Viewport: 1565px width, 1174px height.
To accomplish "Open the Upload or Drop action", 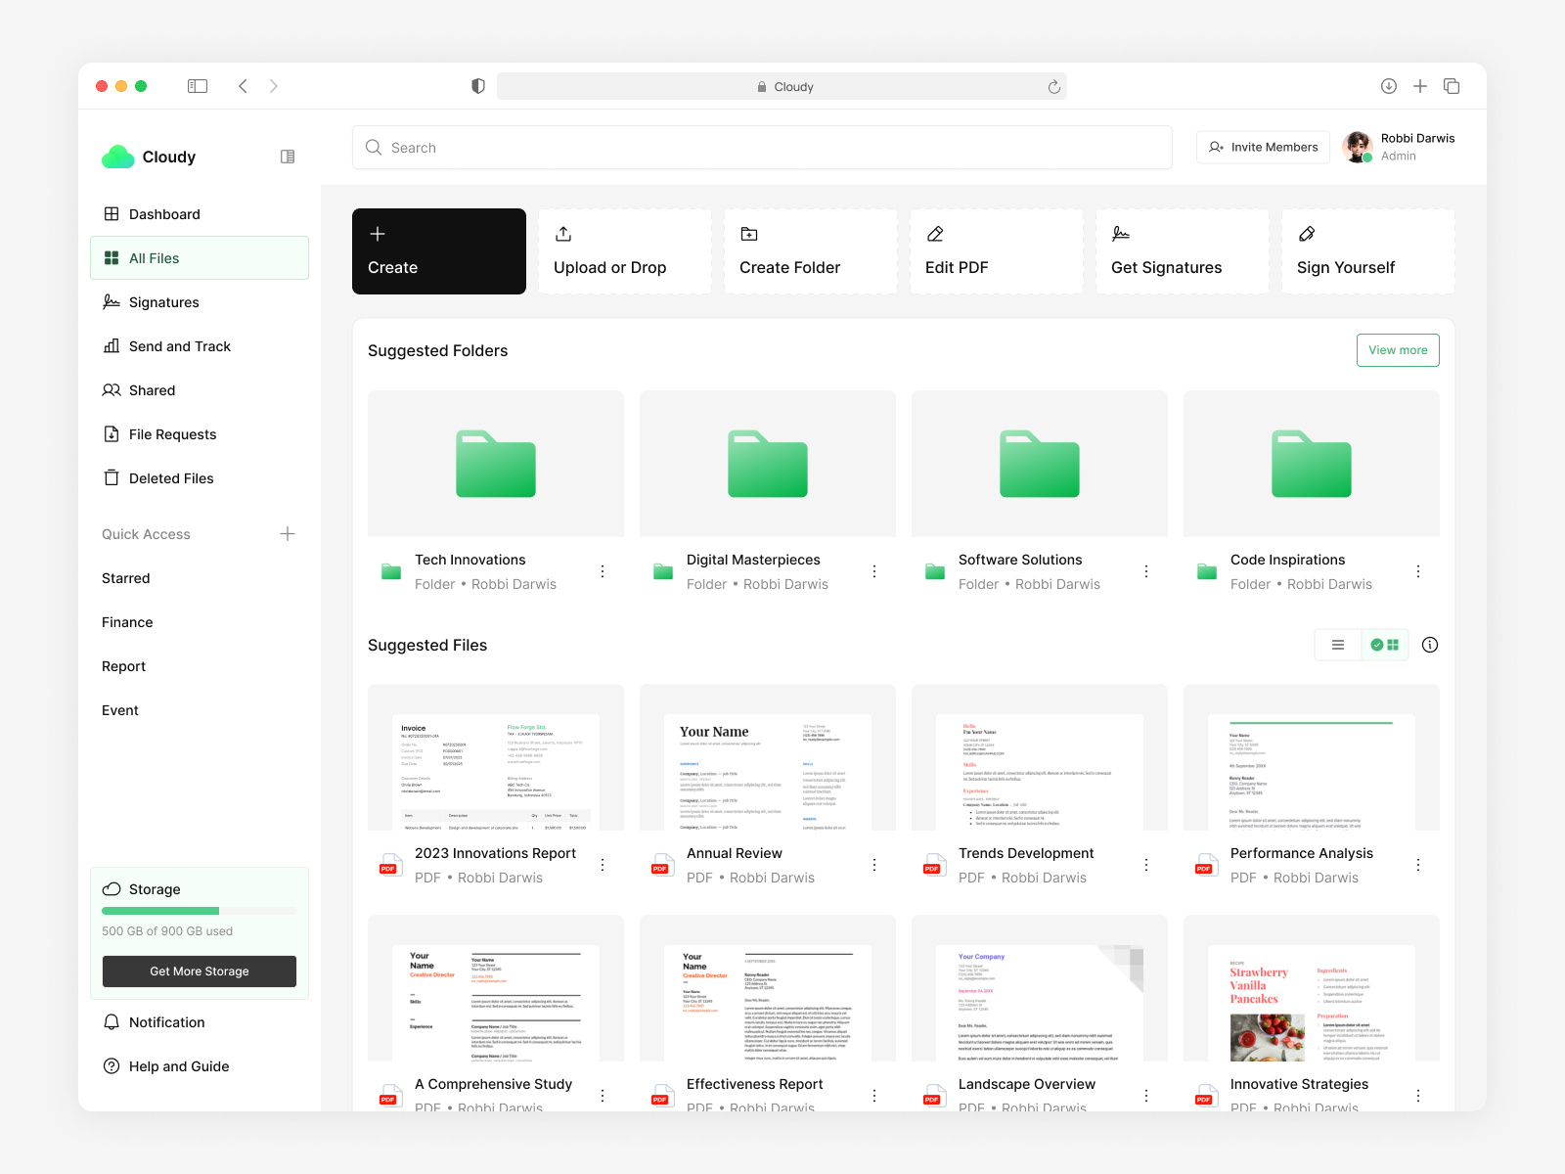I will [624, 250].
